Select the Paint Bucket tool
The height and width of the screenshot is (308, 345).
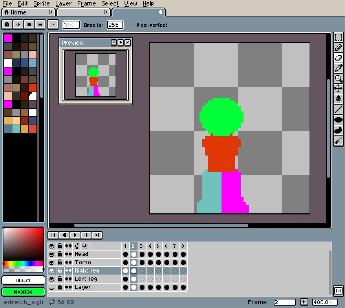point(338,99)
